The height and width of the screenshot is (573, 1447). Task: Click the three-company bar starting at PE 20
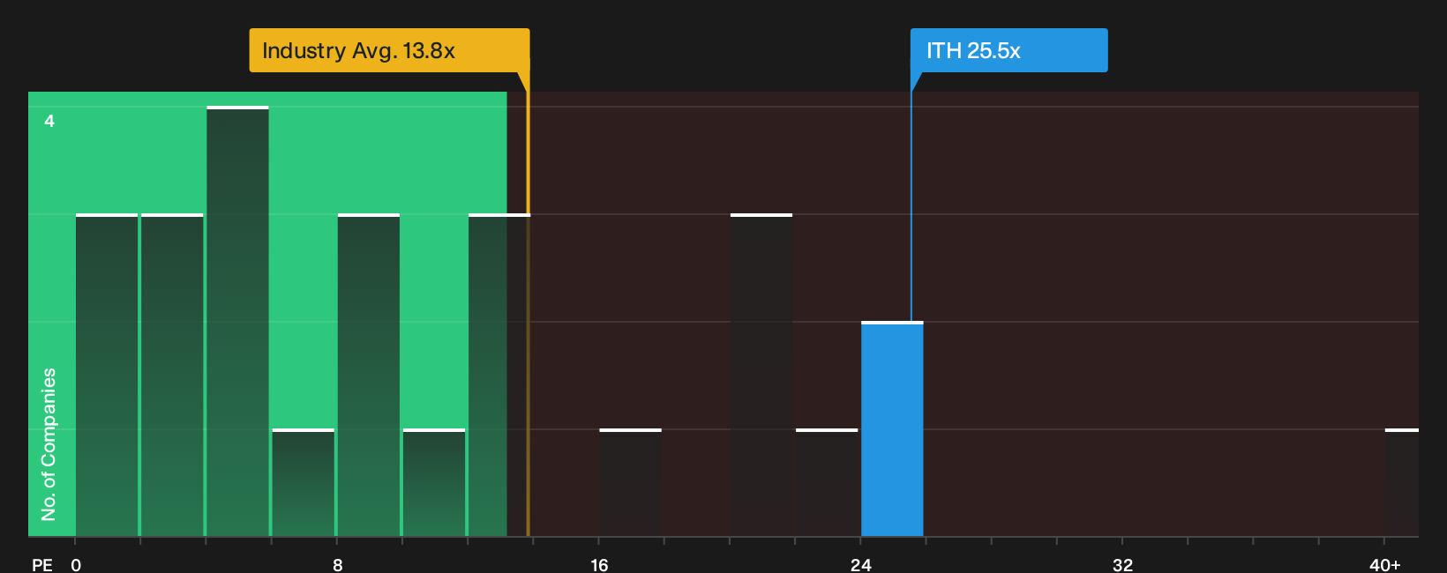point(761,376)
